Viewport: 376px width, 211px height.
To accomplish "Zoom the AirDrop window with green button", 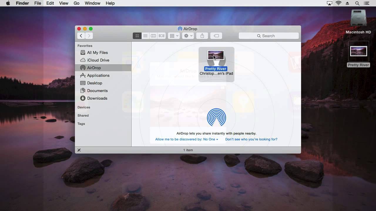I will tap(91, 29).
